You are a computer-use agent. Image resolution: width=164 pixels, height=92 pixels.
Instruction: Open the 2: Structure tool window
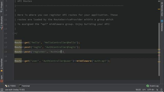coord(2,23)
